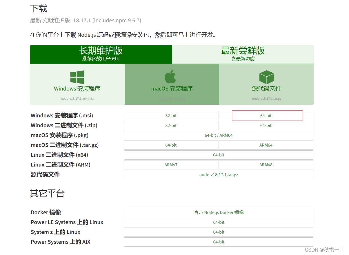Download macOS .tar.gz ARM64 binary
Screen dimensions: 349x255
pos(266,145)
